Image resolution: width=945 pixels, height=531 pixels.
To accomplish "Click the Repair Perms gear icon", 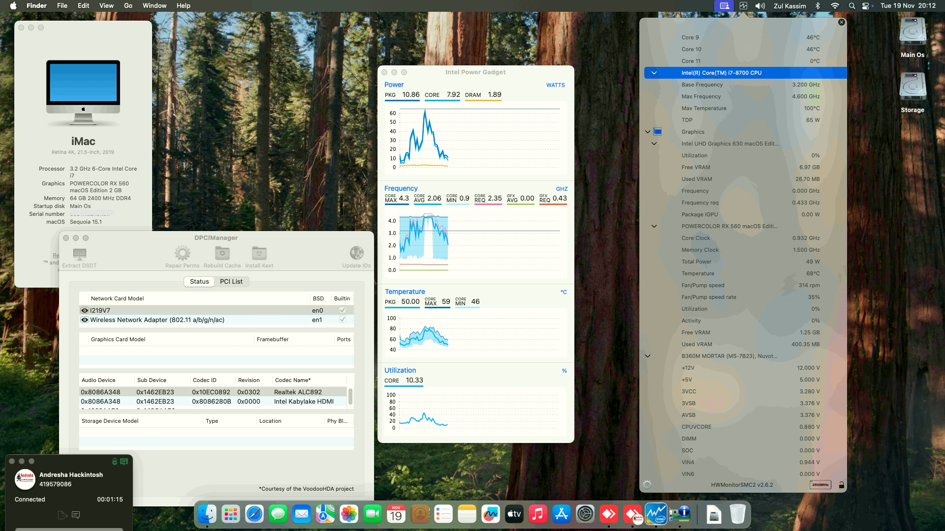I will pyautogui.click(x=182, y=253).
